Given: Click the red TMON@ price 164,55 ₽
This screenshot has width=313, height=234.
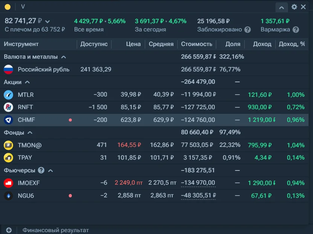Looking at the screenshot, I should (x=129, y=145).
